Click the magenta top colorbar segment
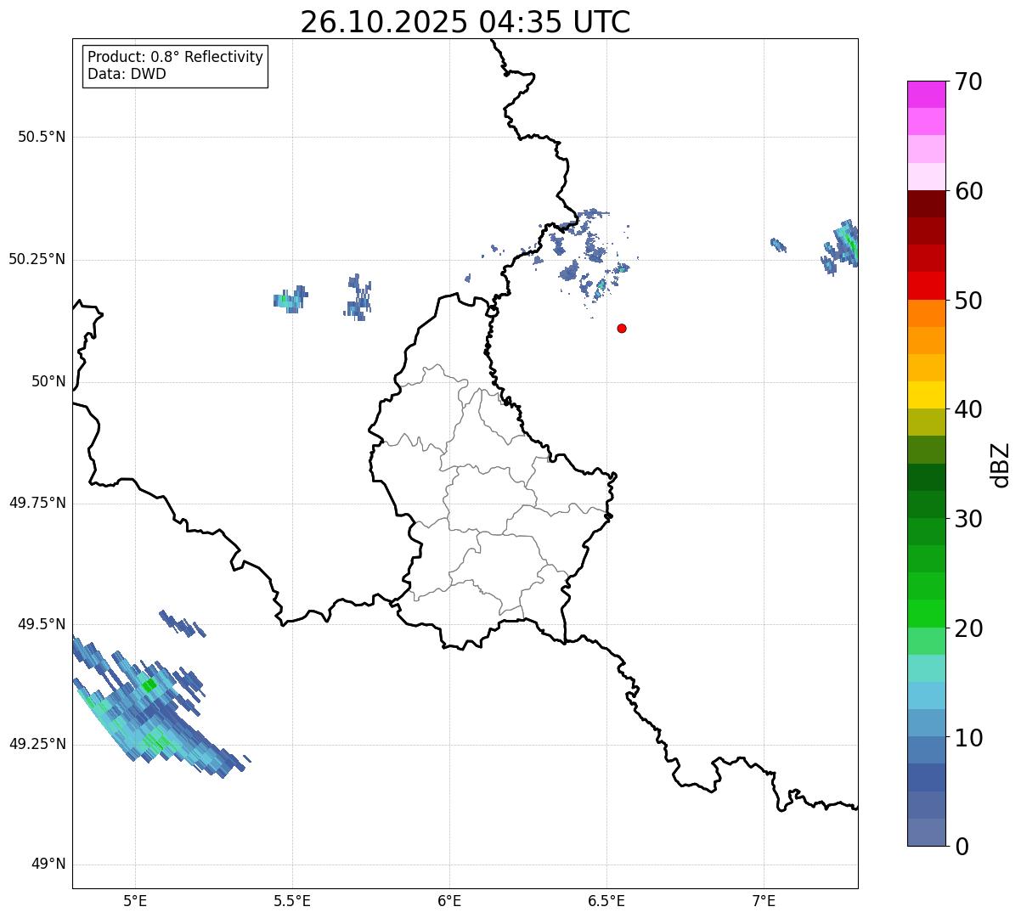1021x918 pixels. click(926, 94)
